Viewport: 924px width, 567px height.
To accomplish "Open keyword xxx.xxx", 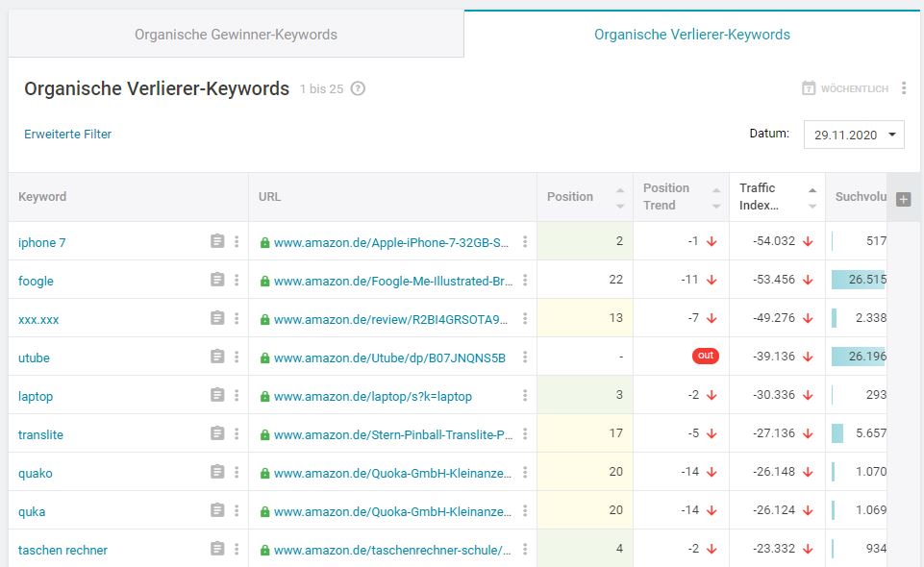I will (38, 320).
